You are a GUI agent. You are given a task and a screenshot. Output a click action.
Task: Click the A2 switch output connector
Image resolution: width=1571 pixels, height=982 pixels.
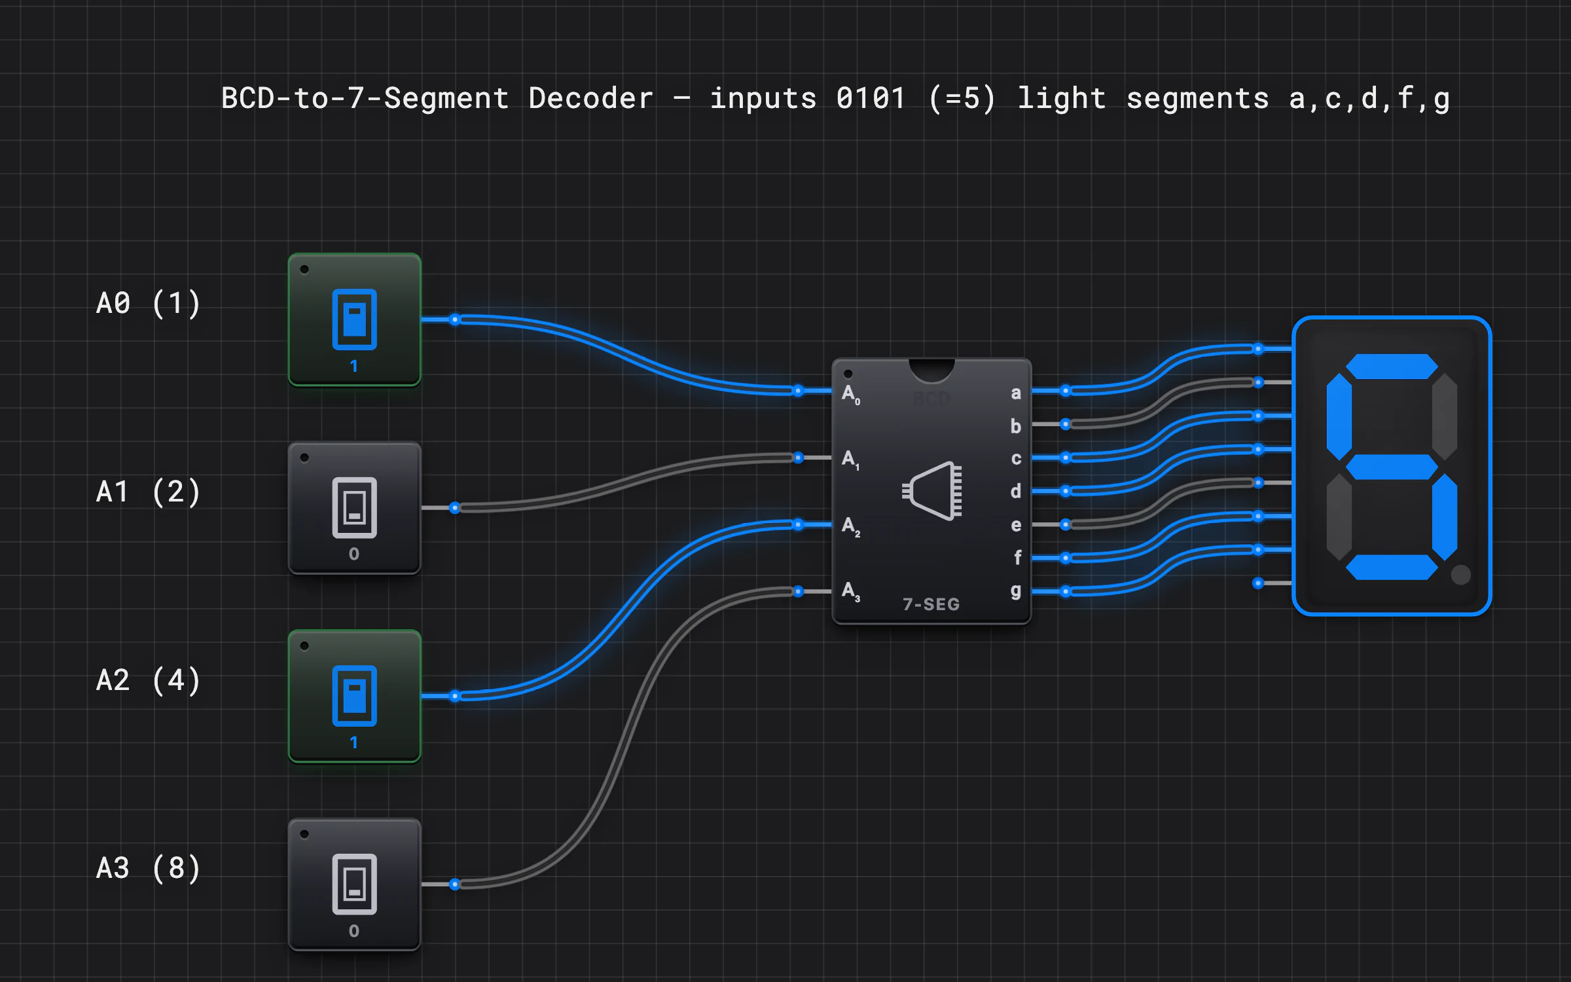pos(455,696)
